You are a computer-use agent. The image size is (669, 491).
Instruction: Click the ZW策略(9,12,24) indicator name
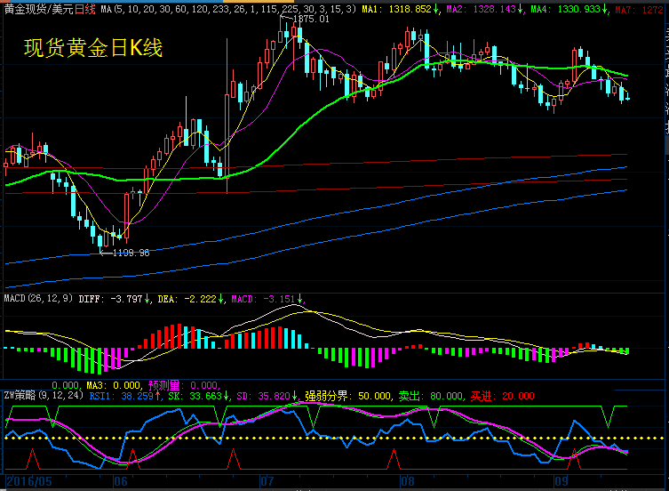[x=42, y=395]
